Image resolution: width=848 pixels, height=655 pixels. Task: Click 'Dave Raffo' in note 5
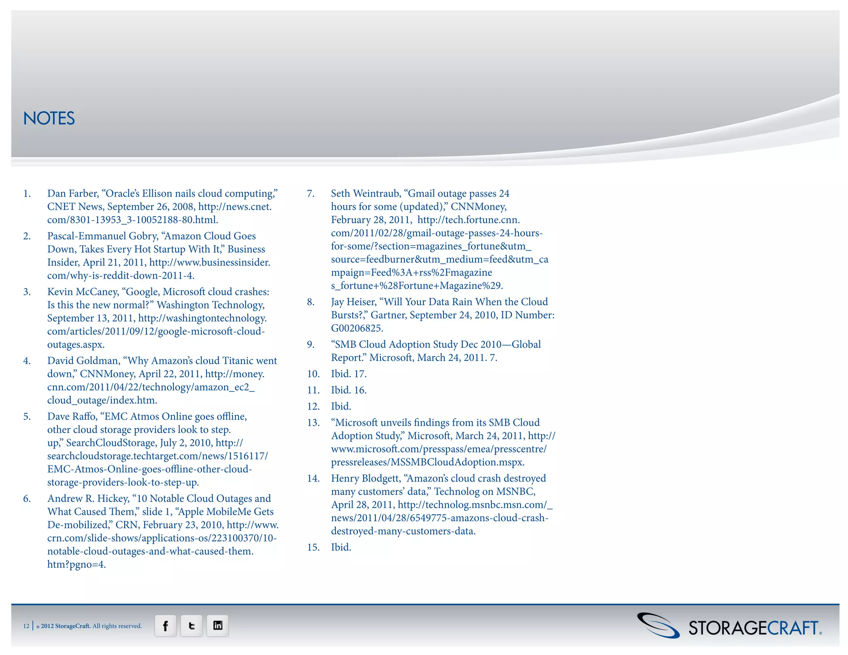pyautogui.click(x=72, y=417)
